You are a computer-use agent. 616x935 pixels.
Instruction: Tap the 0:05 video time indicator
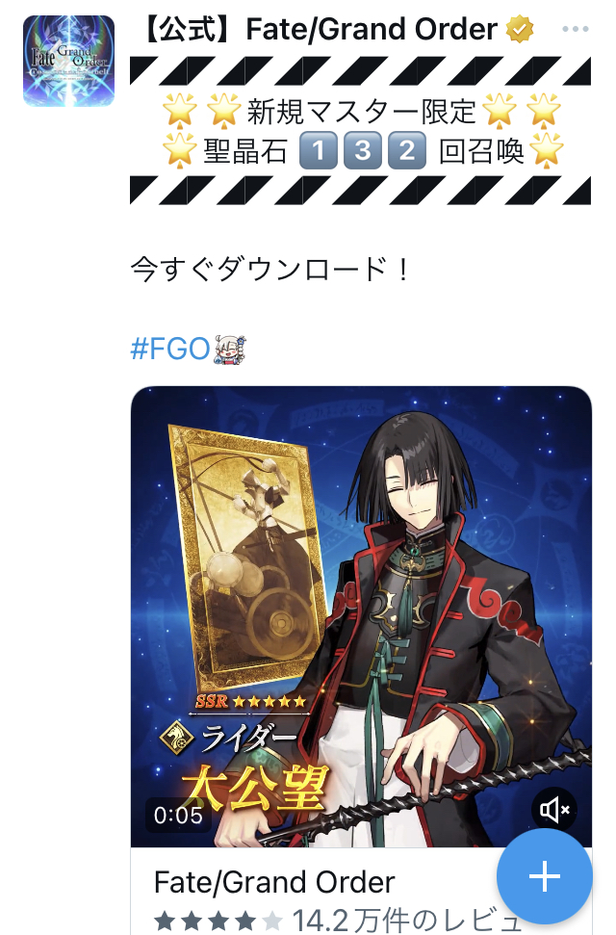pos(178,816)
